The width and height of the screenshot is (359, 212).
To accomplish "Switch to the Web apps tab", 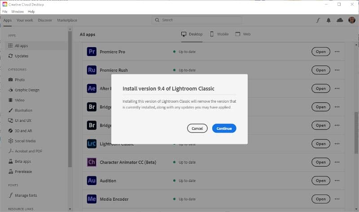I will click(243, 34).
